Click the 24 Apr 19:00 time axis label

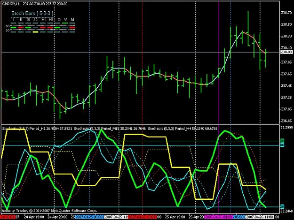click(34, 217)
